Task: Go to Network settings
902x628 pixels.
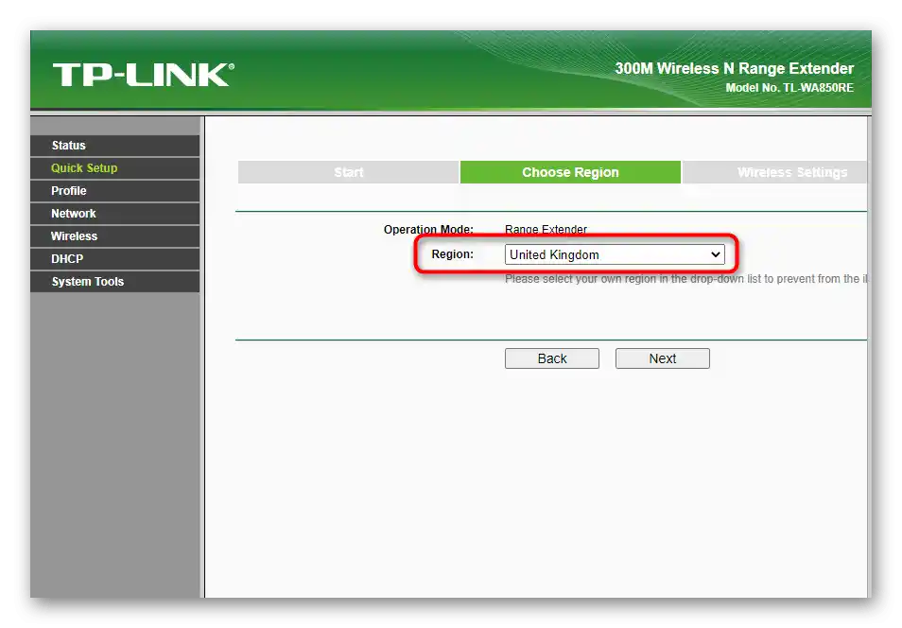Action: (115, 214)
